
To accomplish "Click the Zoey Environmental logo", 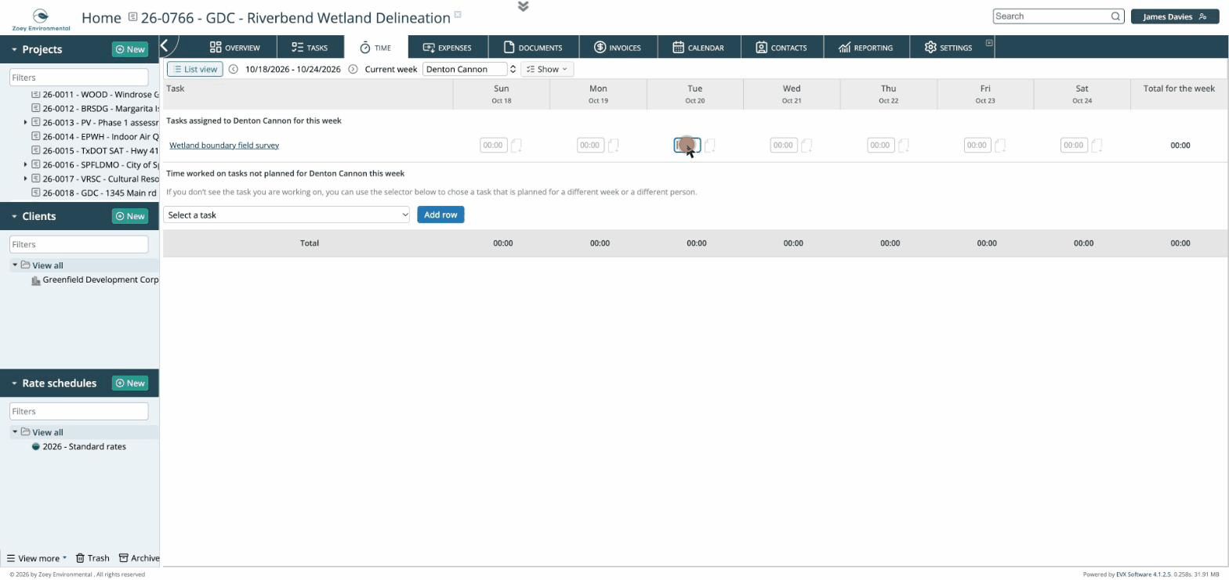I will 41,20.
